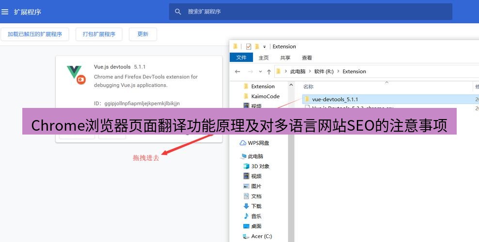479x242 pixels.
Task: Click the new folder icon in quick access toolbar
Action: (257, 46)
